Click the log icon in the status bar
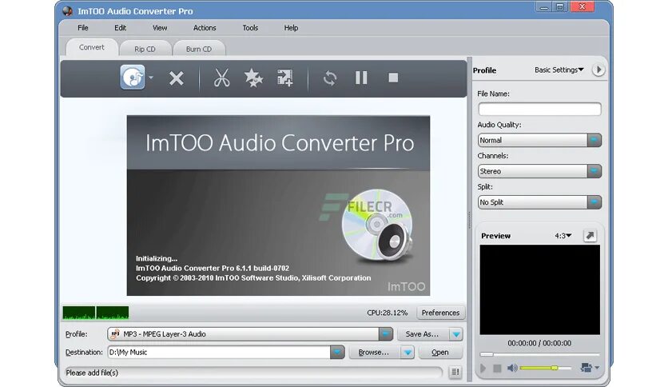 (455, 372)
